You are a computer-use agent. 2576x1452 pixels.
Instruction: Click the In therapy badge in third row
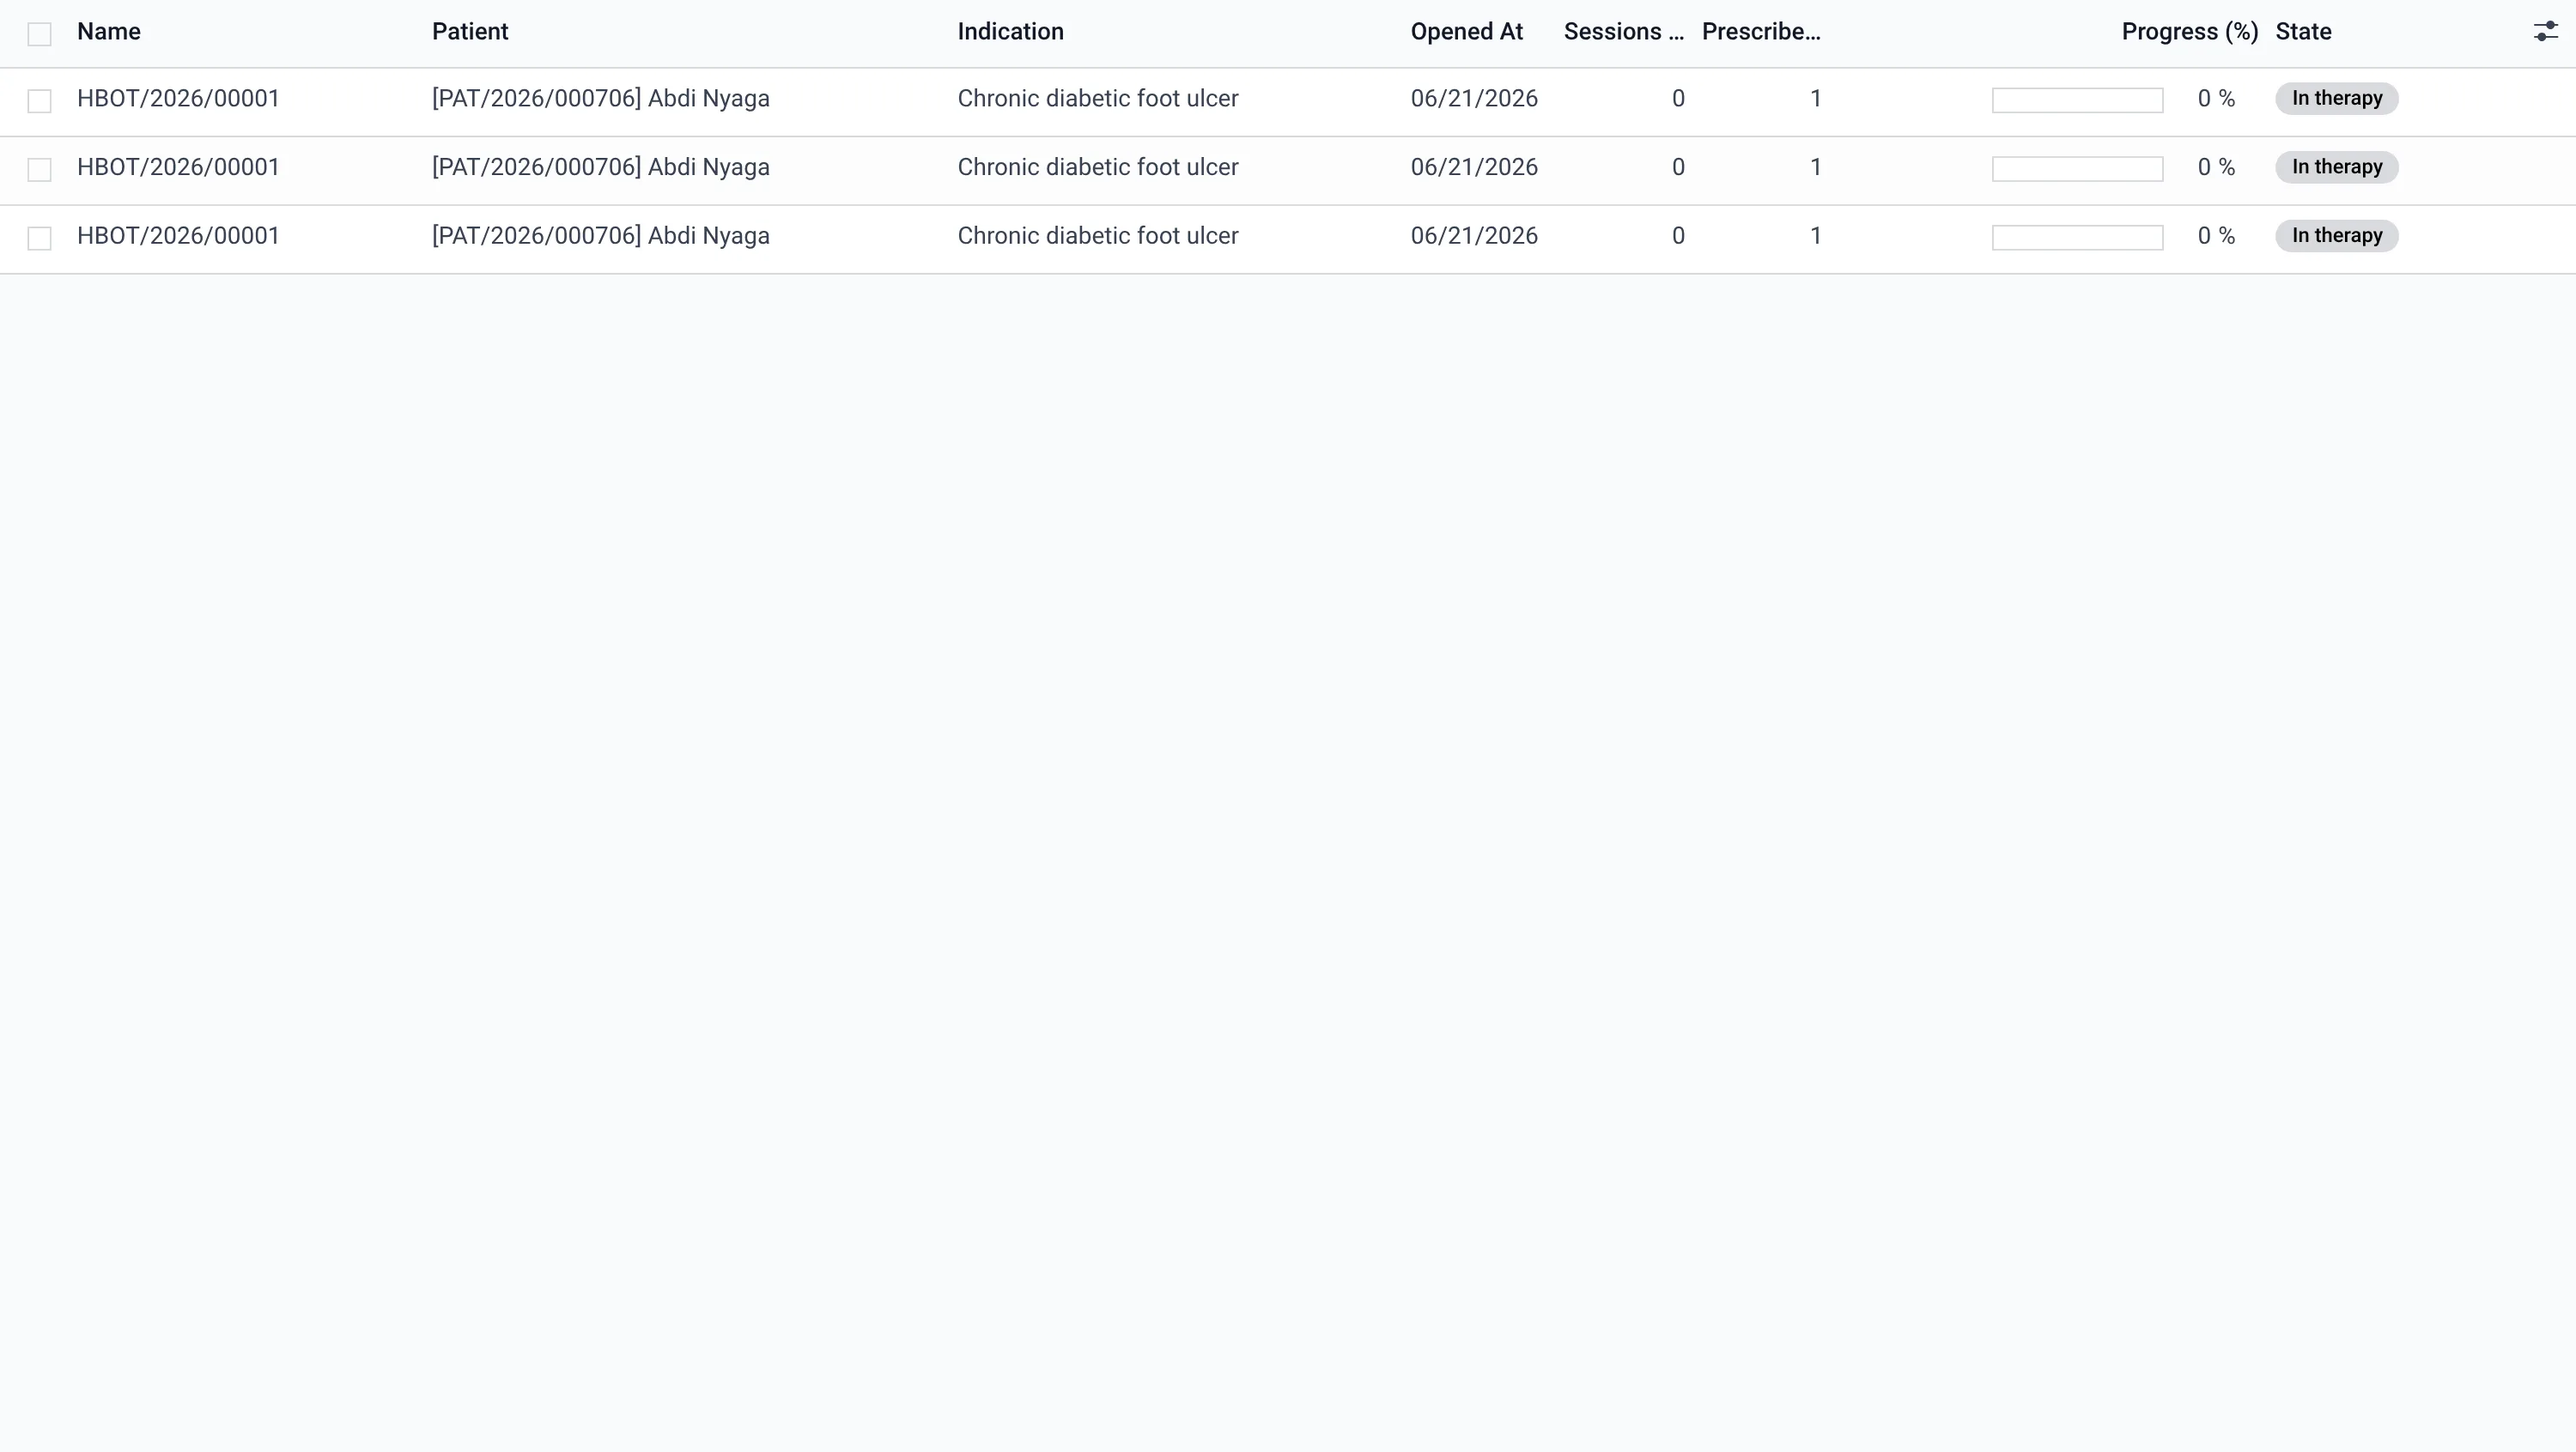2336,236
